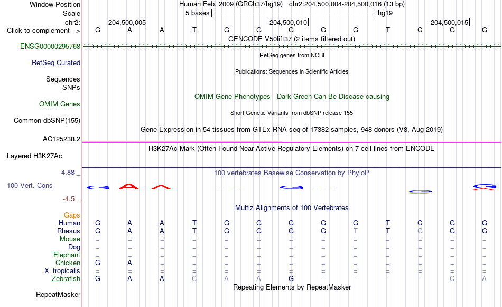Select the Sequences track label
502x307 pixels.
click(x=63, y=79)
